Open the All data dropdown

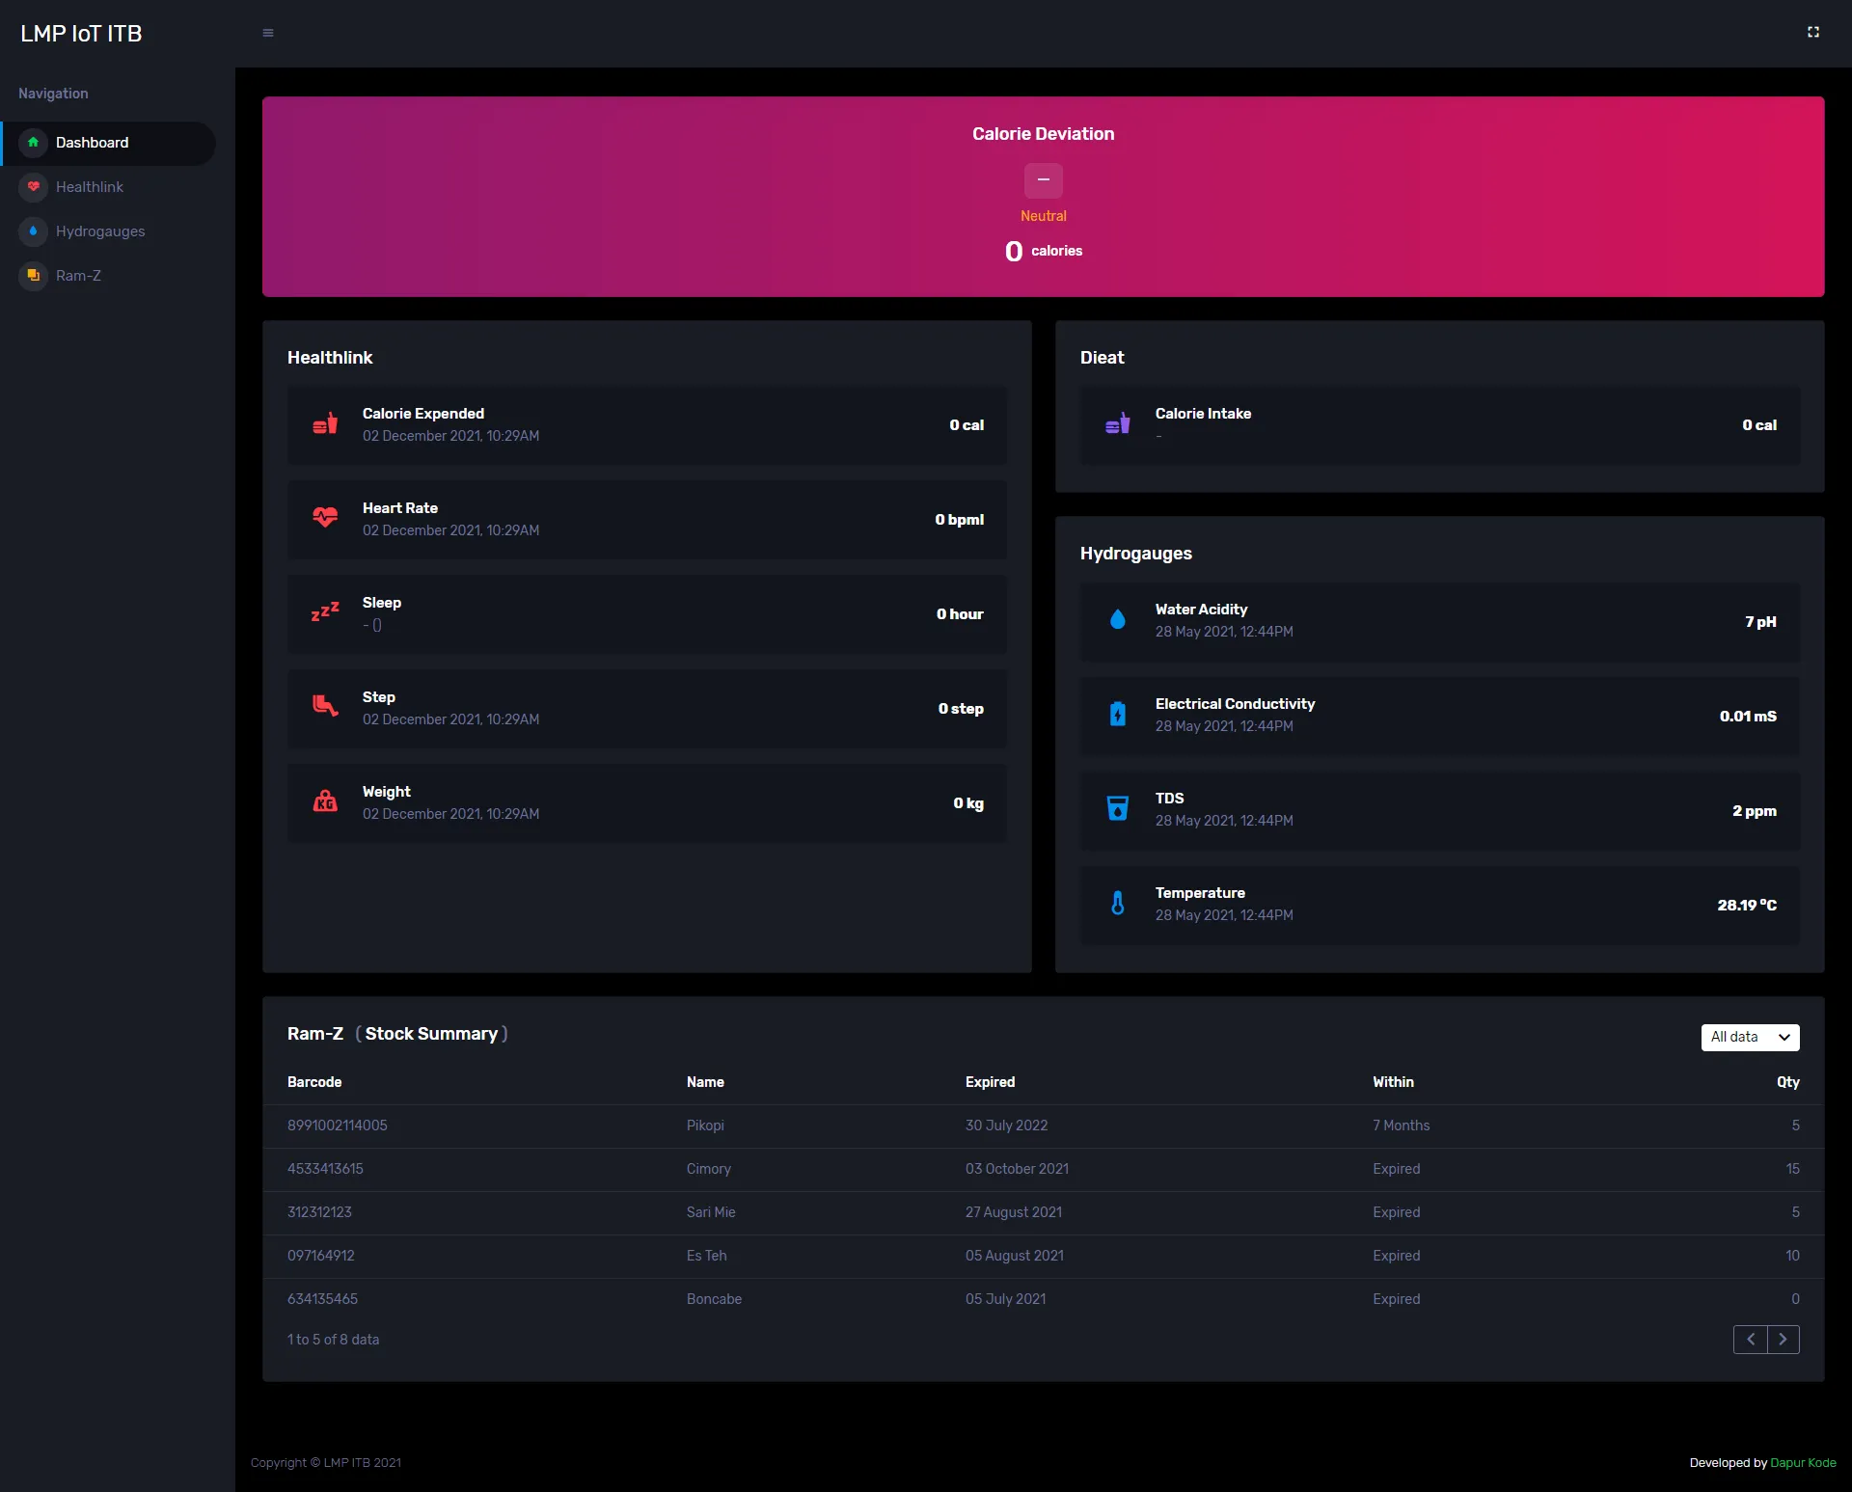1750,1037
